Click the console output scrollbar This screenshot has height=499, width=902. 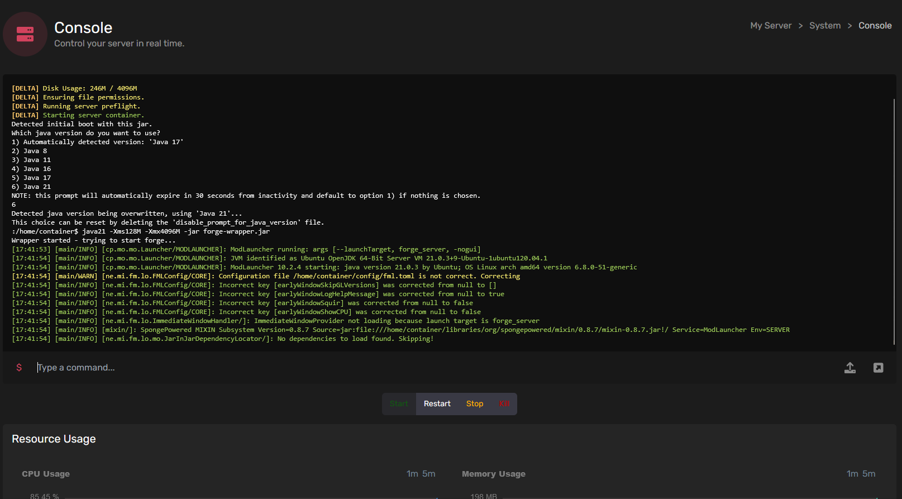894,224
